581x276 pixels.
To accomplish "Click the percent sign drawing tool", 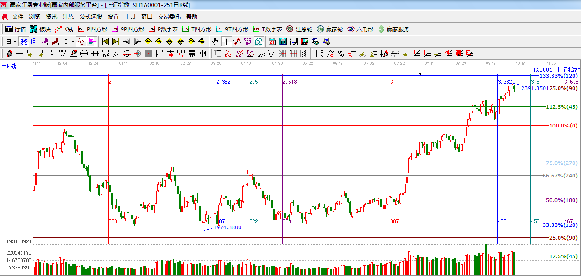I will (341, 54).
